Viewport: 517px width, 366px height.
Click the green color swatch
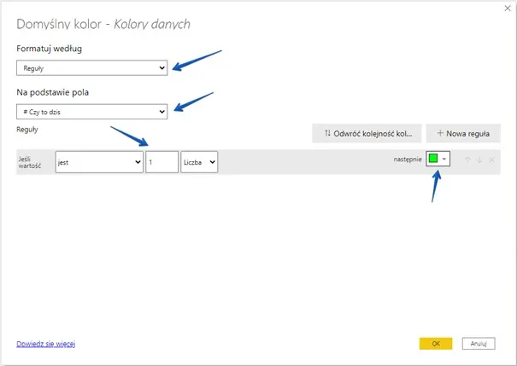[433, 160]
